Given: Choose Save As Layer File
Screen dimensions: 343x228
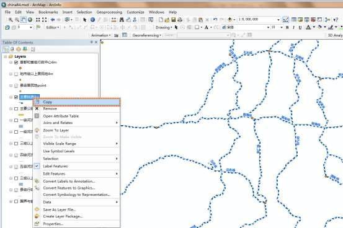Looking at the screenshot, I should [76, 209].
